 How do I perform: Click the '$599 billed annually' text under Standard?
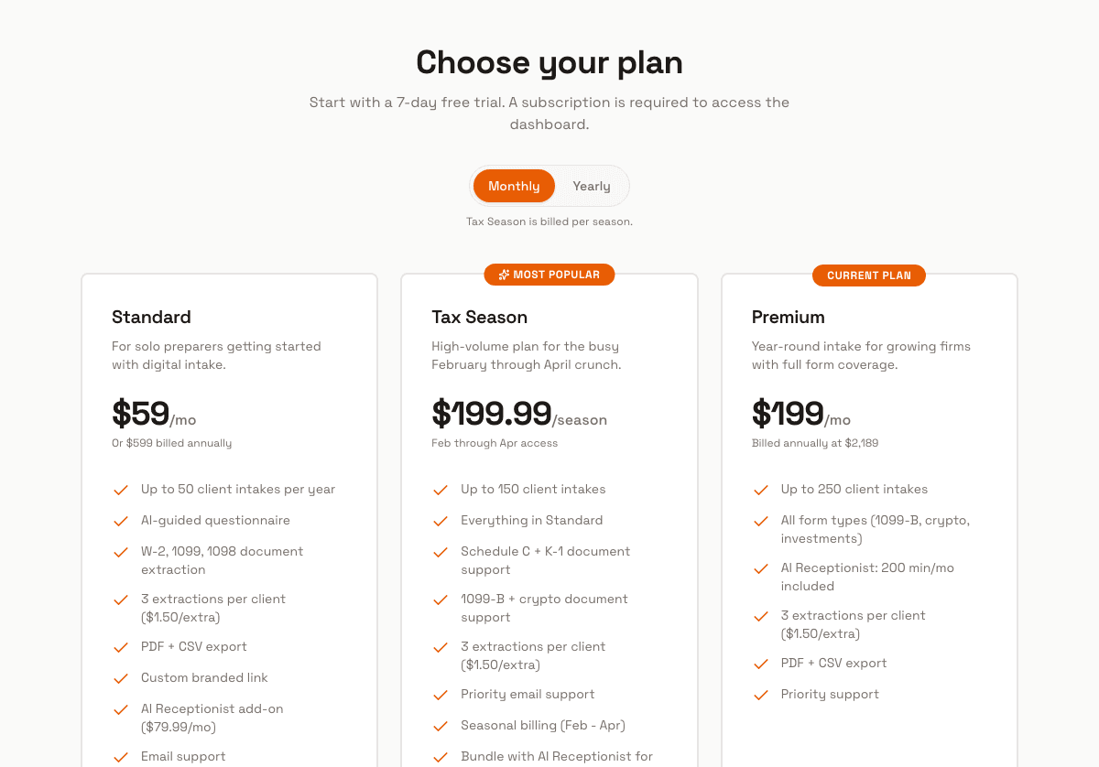pyautogui.click(x=171, y=443)
